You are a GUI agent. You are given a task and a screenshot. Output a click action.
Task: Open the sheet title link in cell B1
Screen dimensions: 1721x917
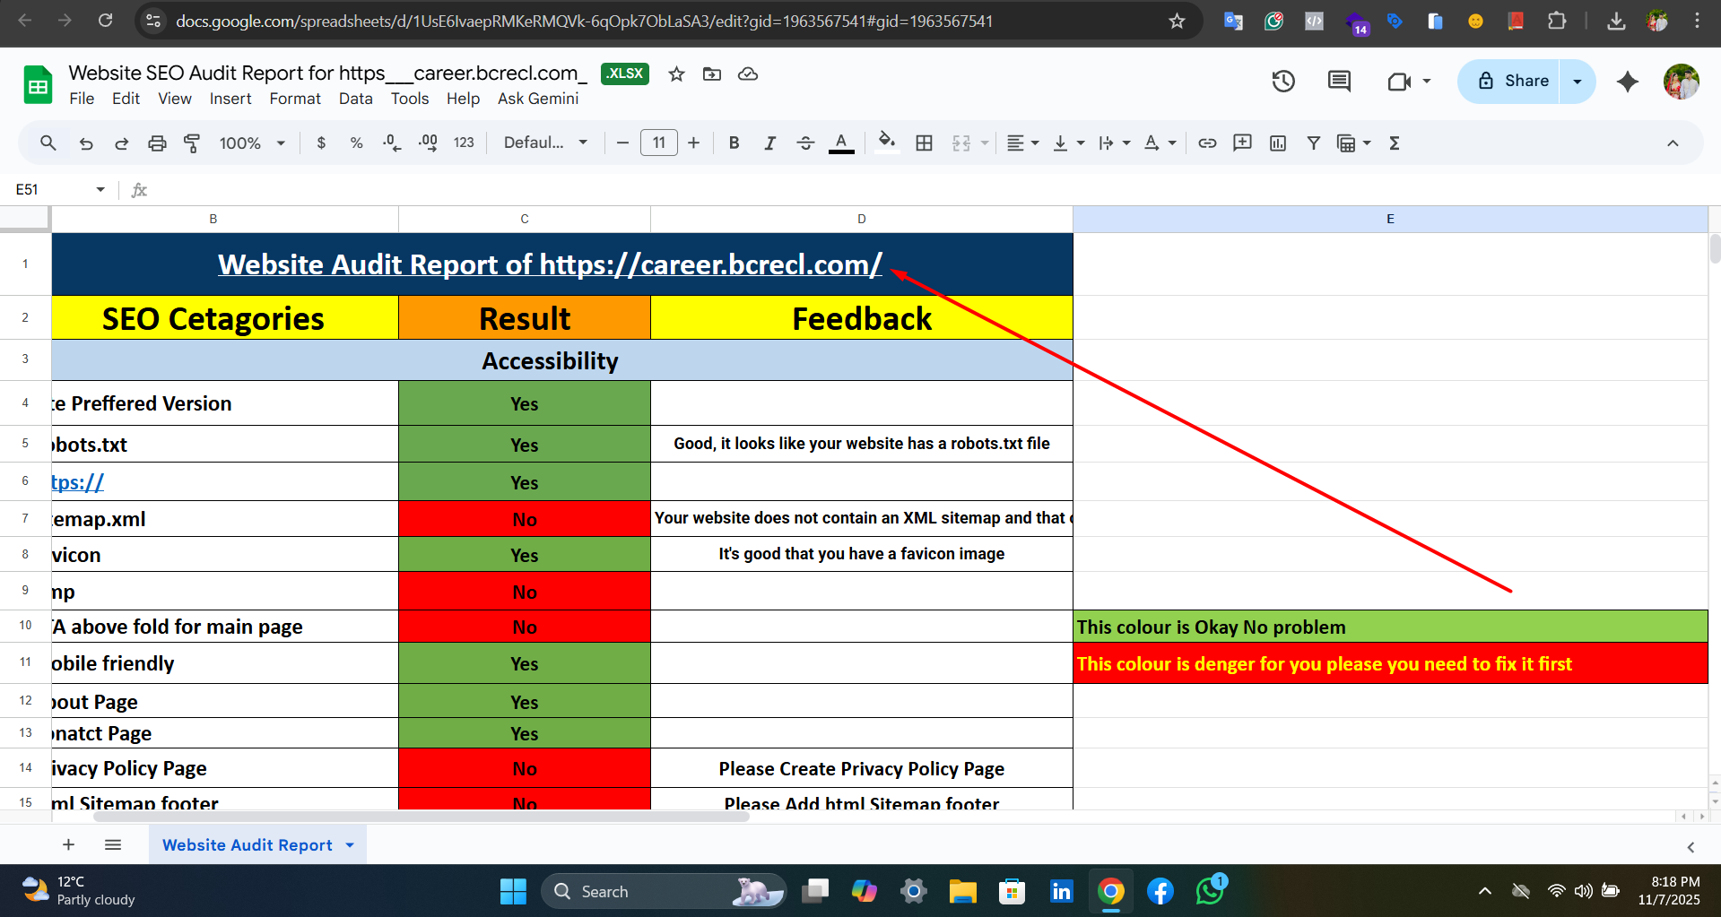pyautogui.click(x=550, y=264)
